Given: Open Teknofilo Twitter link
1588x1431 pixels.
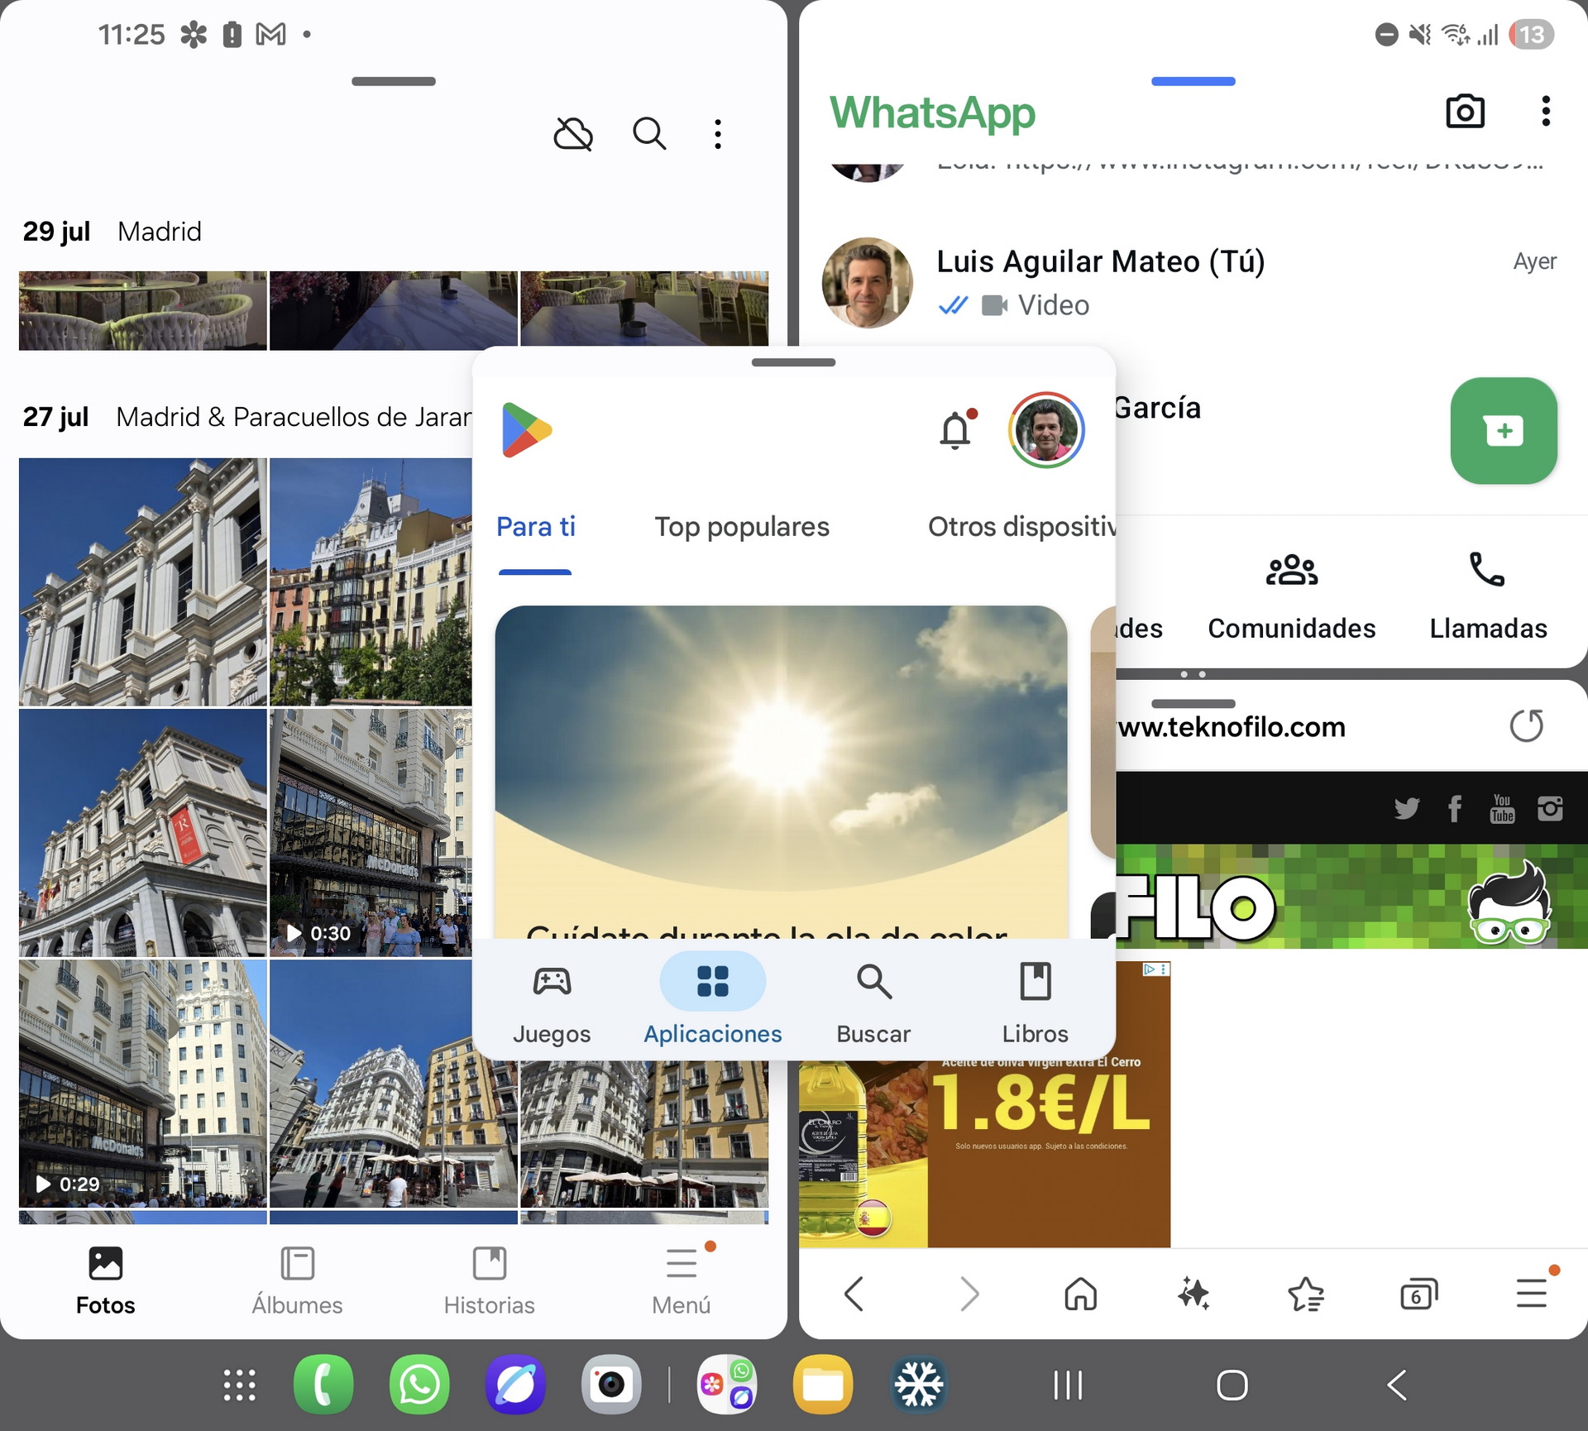Looking at the screenshot, I should click(1406, 808).
